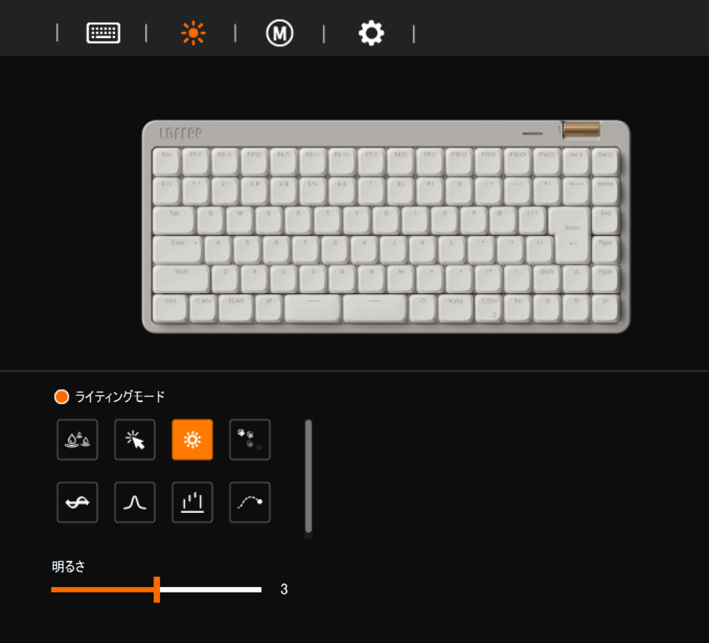Select the water ripple lighting mode
The width and height of the screenshot is (709, 643).
click(x=78, y=440)
